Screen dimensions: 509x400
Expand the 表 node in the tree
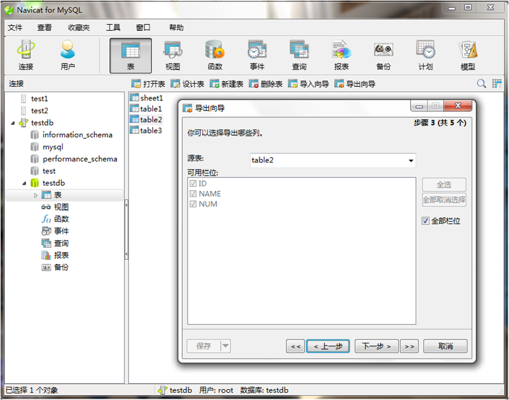[36, 195]
